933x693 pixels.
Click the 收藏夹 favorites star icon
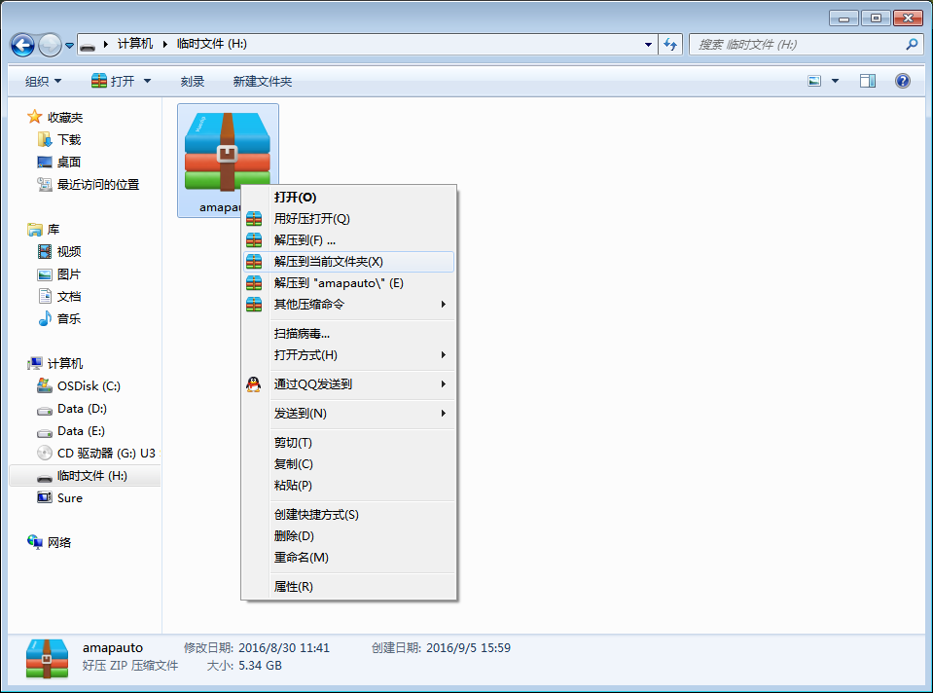point(35,118)
